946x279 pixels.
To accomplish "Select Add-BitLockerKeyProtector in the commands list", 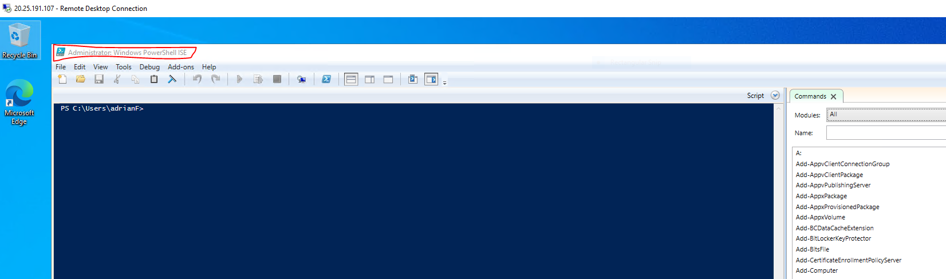I will pyautogui.click(x=833, y=238).
